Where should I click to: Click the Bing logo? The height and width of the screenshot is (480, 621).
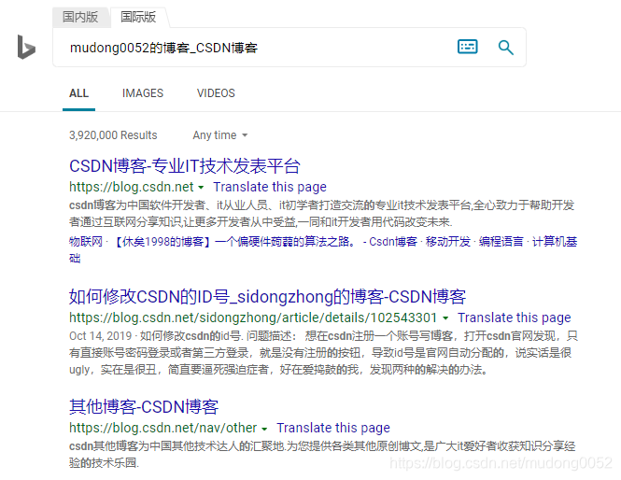click(x=26, y=47)
